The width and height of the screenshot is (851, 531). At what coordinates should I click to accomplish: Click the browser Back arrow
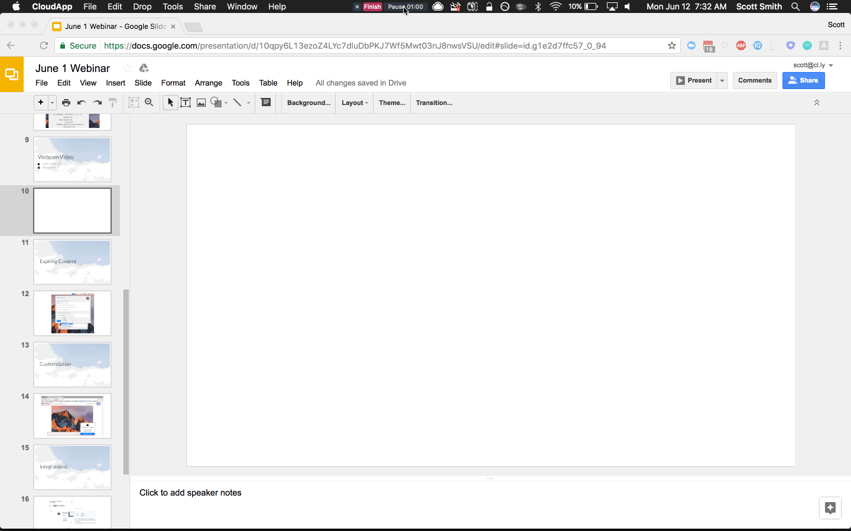[11, 45]
